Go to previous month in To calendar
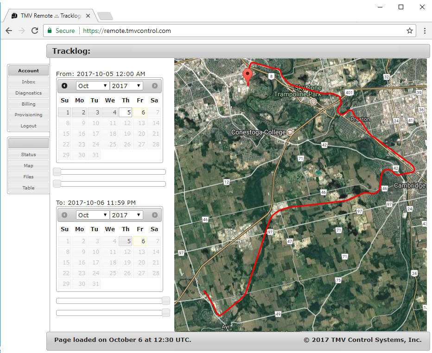The image size is (432, 353). tap(64, 215)
